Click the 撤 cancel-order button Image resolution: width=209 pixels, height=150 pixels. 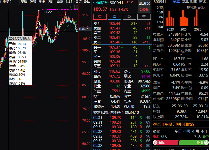[129, 17]
